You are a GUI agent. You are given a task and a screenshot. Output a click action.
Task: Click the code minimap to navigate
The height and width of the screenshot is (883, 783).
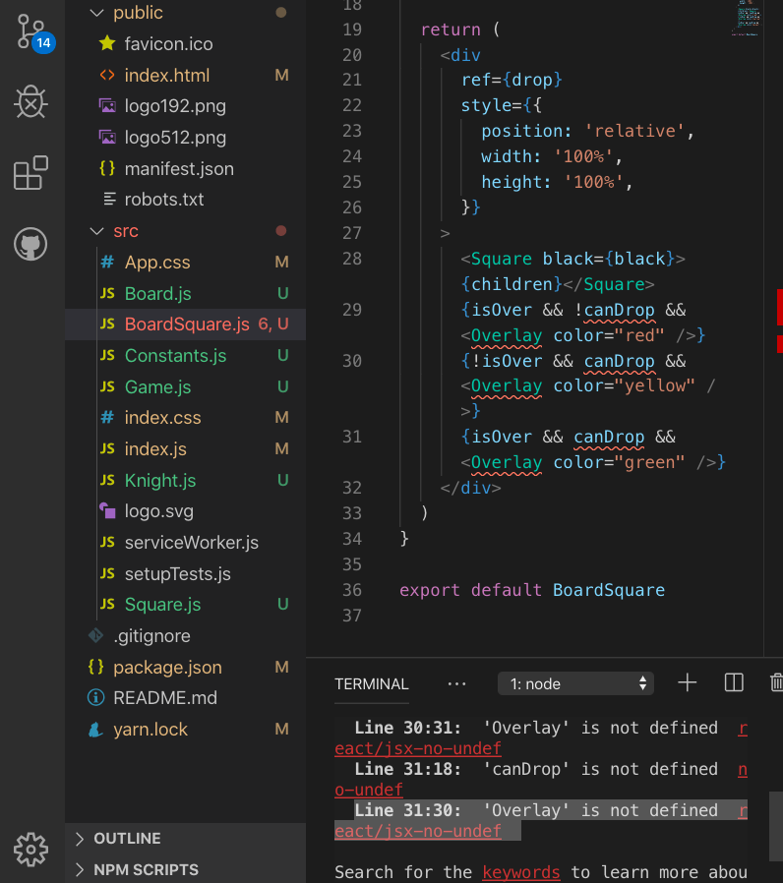tap(745, 20)
